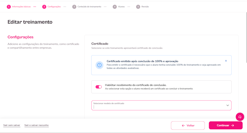Click 'Adicione as configurações do treinamento' description
Screen dimensions: 247x133
pyautogui.click(x=43, y=46)
